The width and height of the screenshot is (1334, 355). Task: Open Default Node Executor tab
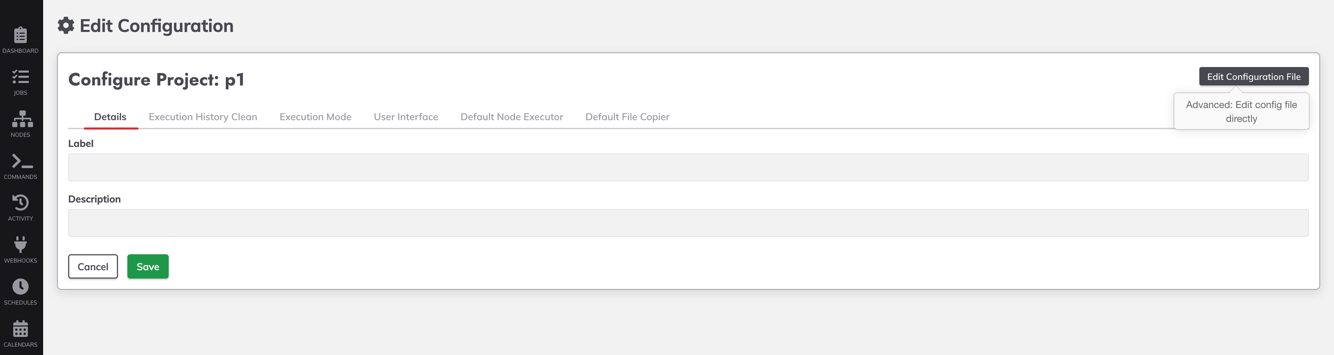coord(511,117)
